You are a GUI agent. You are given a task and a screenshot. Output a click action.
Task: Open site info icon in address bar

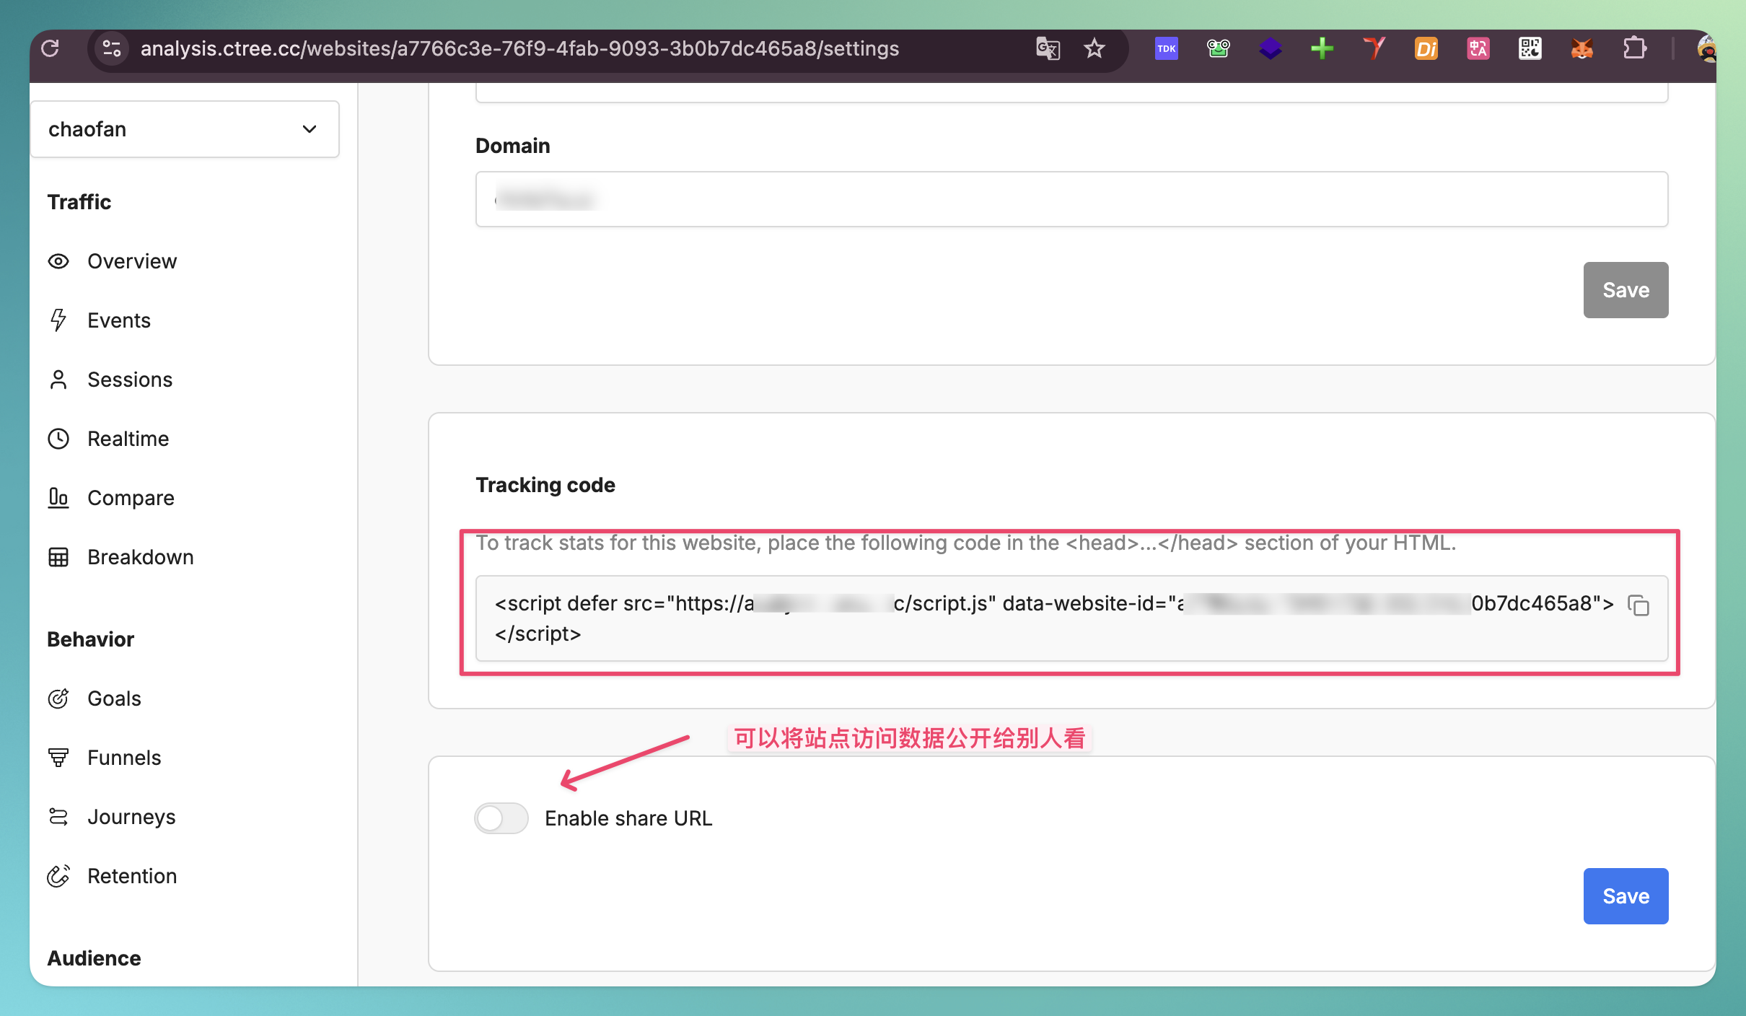tap(112, 48)
